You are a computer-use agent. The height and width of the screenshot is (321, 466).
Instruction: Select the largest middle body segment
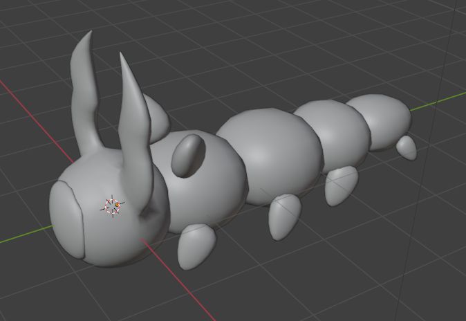click(269, 156)
